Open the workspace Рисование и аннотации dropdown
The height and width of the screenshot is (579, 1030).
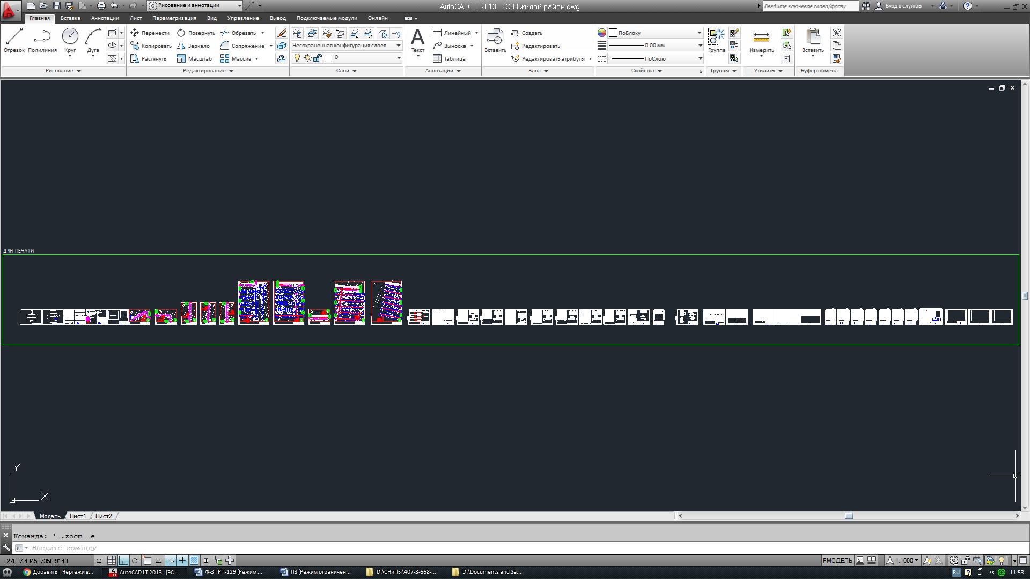[195, 5]
